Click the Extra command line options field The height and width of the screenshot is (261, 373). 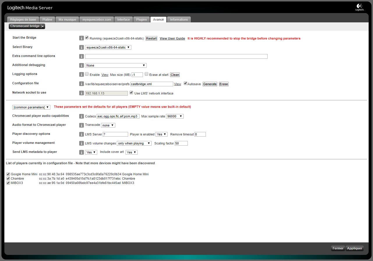176,56
